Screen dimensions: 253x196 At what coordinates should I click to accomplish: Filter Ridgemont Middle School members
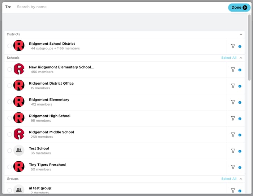point(233,135)
